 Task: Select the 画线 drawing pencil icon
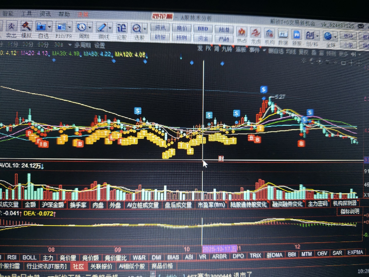coord(102,27)
